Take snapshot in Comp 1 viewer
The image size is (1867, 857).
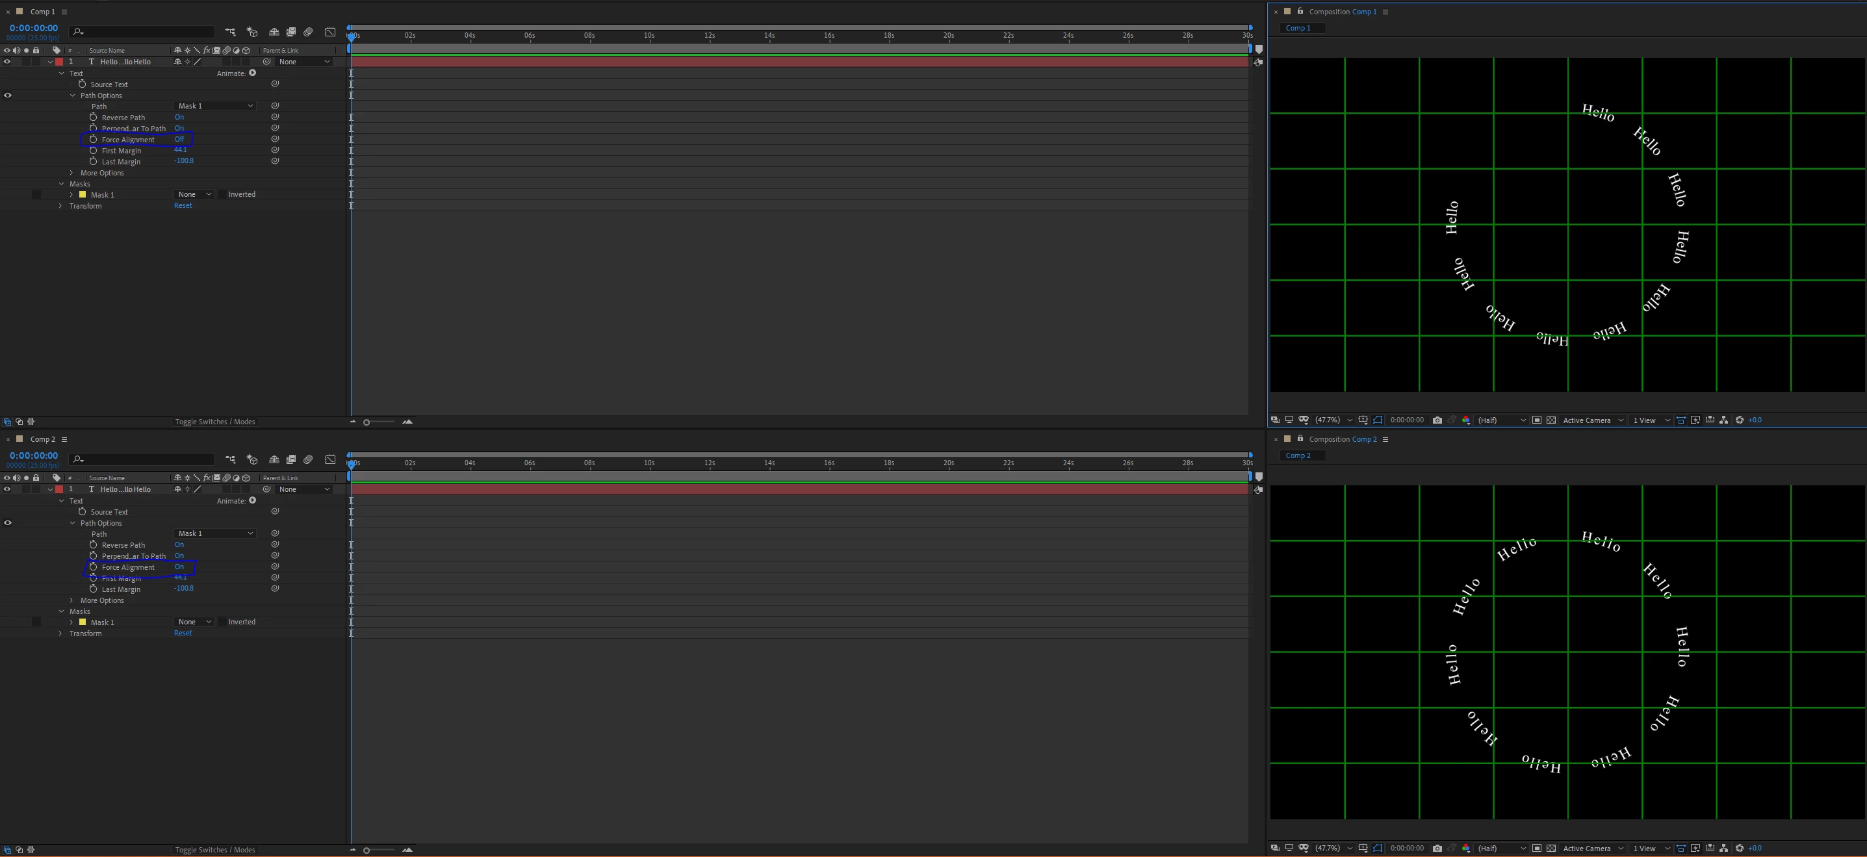(x=1437, y=420)
